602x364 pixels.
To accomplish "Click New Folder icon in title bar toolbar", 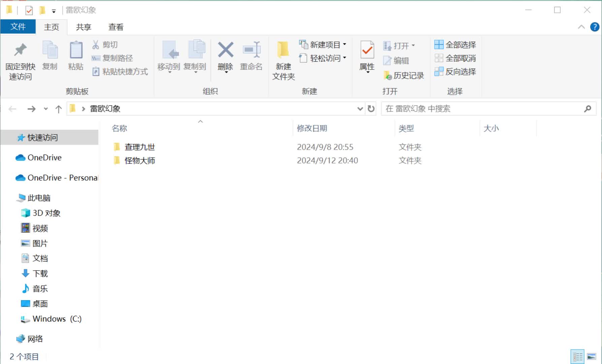I will pos(42,10).
